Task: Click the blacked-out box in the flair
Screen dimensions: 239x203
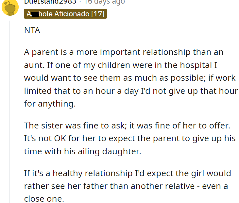Action: tap(34, 14)
